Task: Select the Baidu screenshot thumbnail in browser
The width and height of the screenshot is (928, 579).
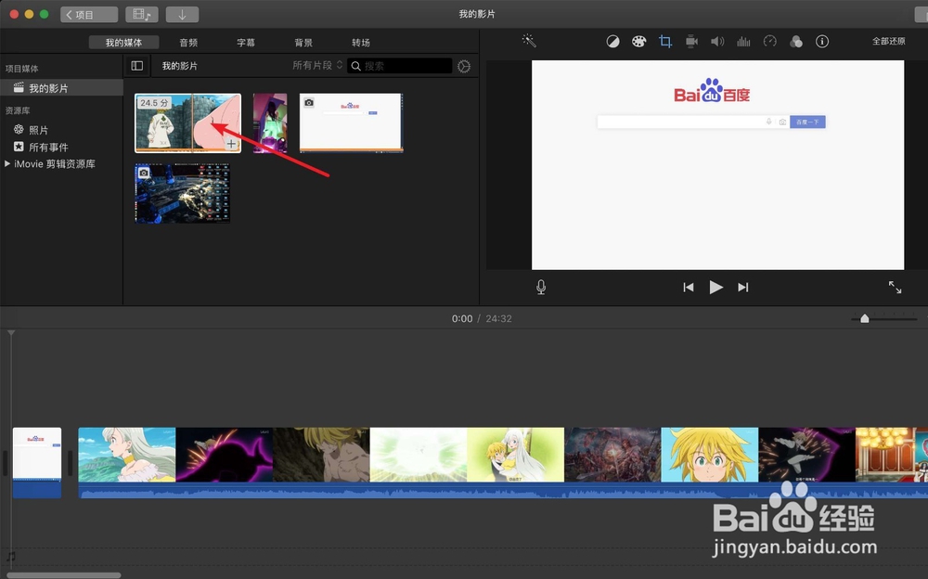Action: (351, 122)
